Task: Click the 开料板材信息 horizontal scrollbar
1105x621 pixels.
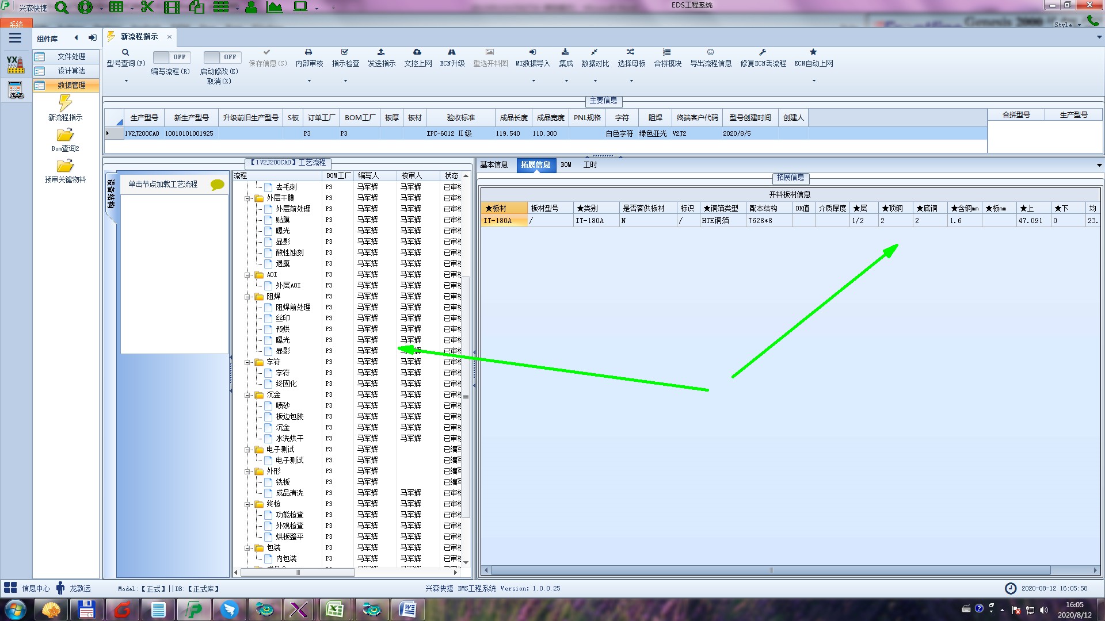Action: tap(770, 570)
